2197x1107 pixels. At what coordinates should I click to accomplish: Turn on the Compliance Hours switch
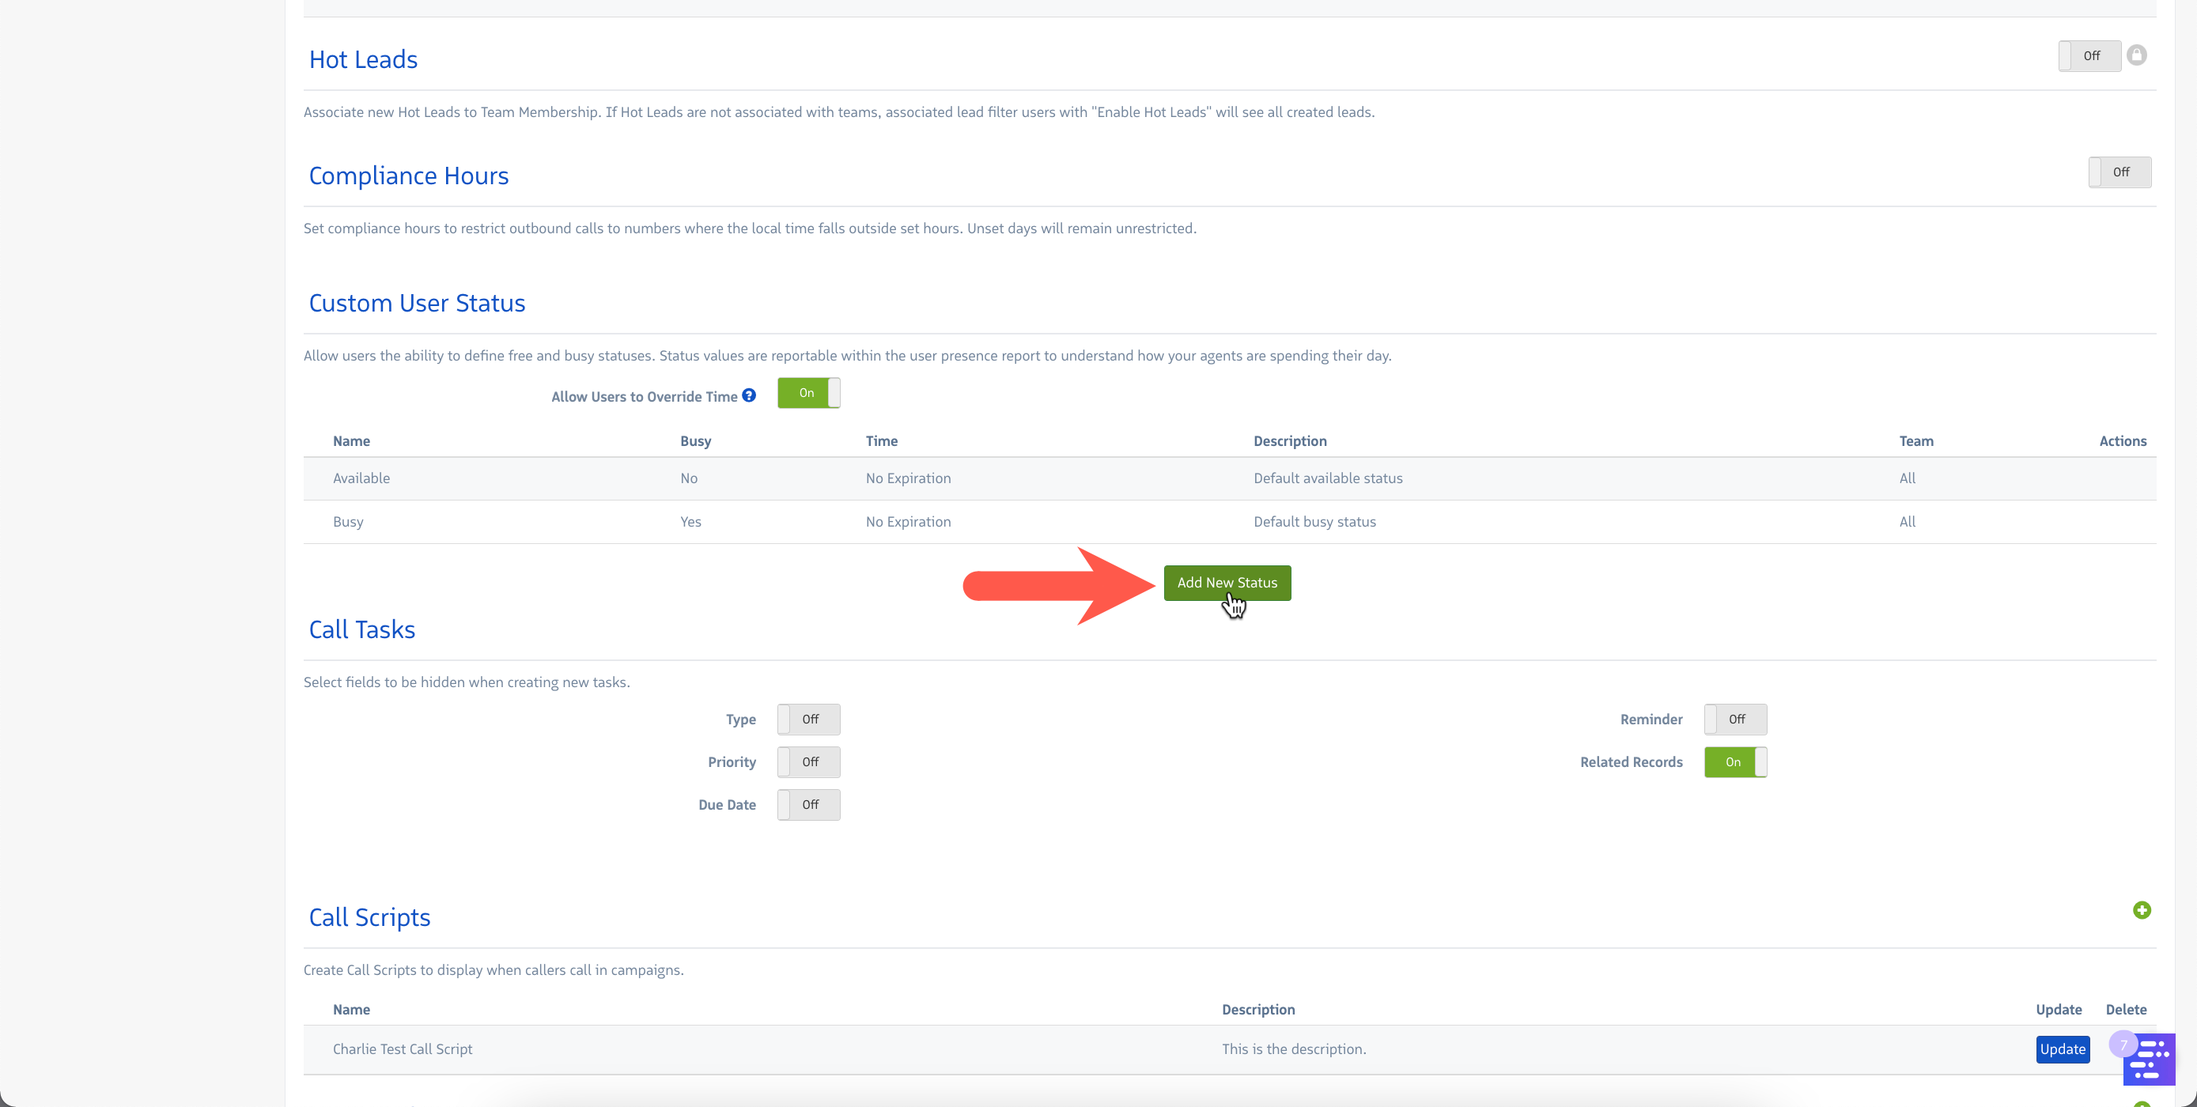tap(2119, 172)
